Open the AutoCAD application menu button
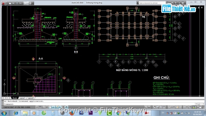Viewport: 206px width, 116px height. [x=3, y=3]
